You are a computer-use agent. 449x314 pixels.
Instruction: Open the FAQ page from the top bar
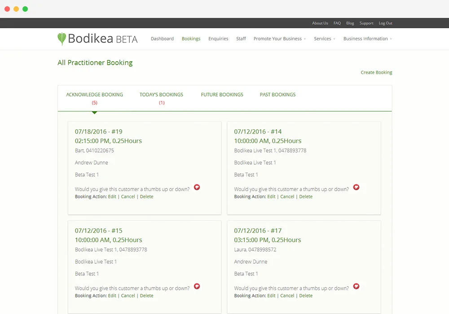pyautogui.click(x=337, y=23)
